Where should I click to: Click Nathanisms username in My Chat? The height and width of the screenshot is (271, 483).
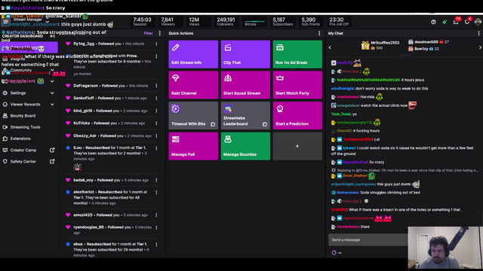pos(347,193)
